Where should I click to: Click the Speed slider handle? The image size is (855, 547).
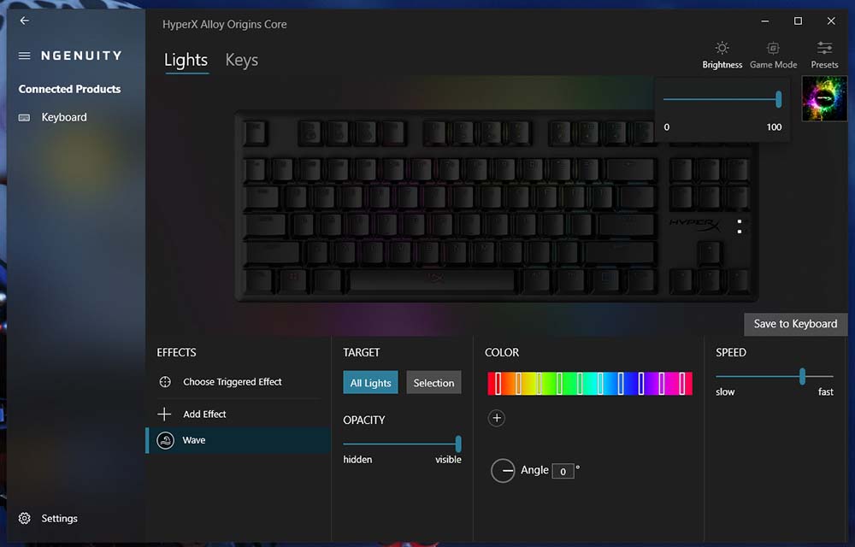[x=802, y=376]
